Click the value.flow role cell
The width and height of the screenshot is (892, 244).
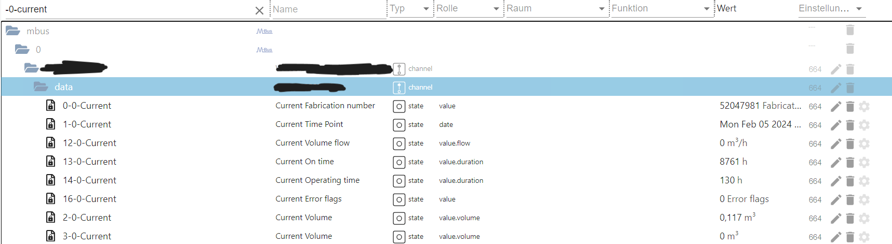[455, 143]
